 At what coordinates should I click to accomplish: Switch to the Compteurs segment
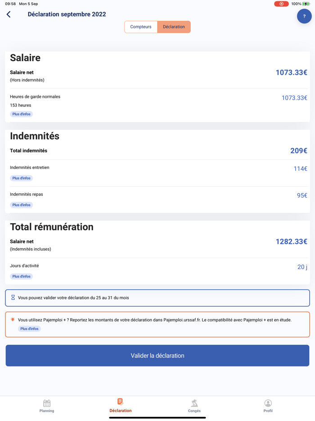(141, 27)
